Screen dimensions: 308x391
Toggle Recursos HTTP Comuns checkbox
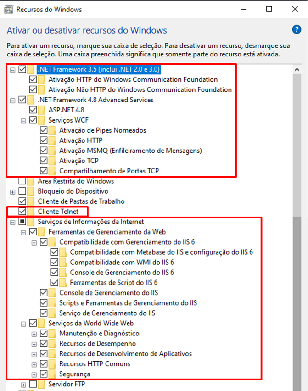click(x=44, y=364)
